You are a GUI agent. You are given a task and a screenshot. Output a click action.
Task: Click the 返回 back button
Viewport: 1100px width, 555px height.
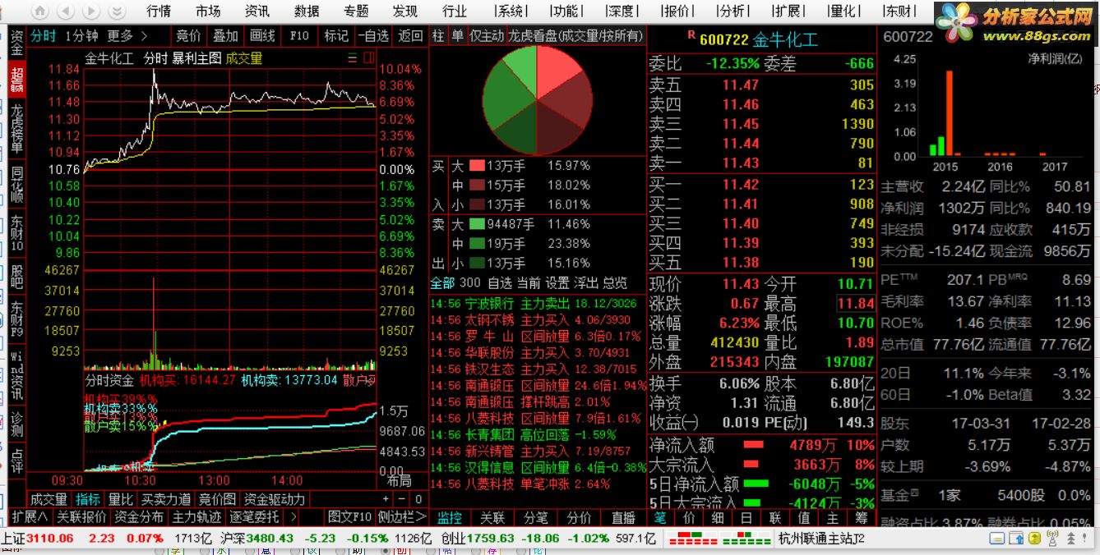click(410, 36)
